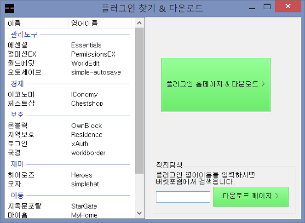Screen dimensions: 305x223
Task: Sort by the 이름 column header
Action: 36,23
